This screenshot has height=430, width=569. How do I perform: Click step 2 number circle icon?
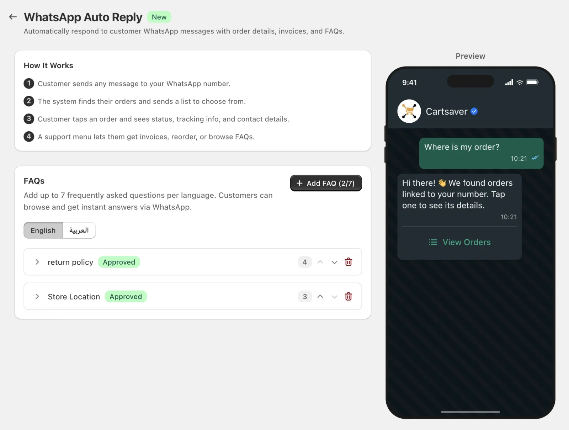point(29,101)
